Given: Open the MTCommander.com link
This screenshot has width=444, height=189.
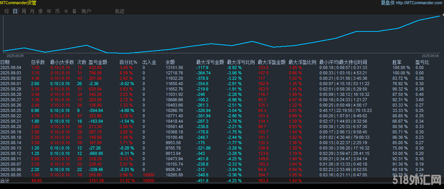Looking at the screenshot, I should click(x=419, y=3).
